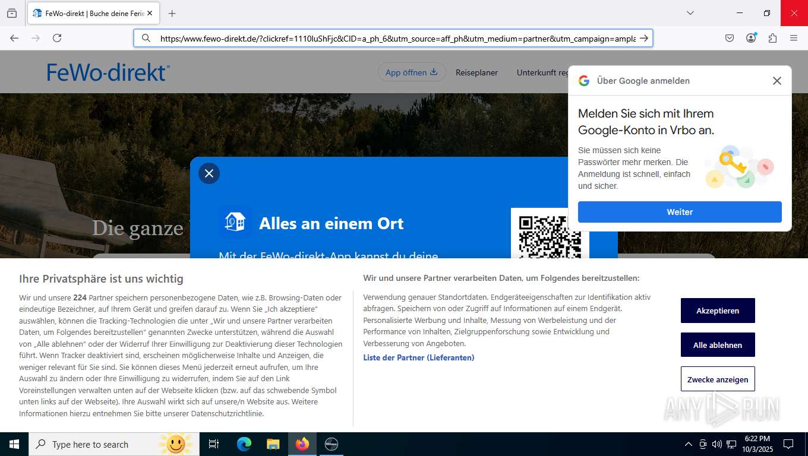Click the 'Alles an einem Ort' heading
The image size is (808, 456).
pos(331,223)
